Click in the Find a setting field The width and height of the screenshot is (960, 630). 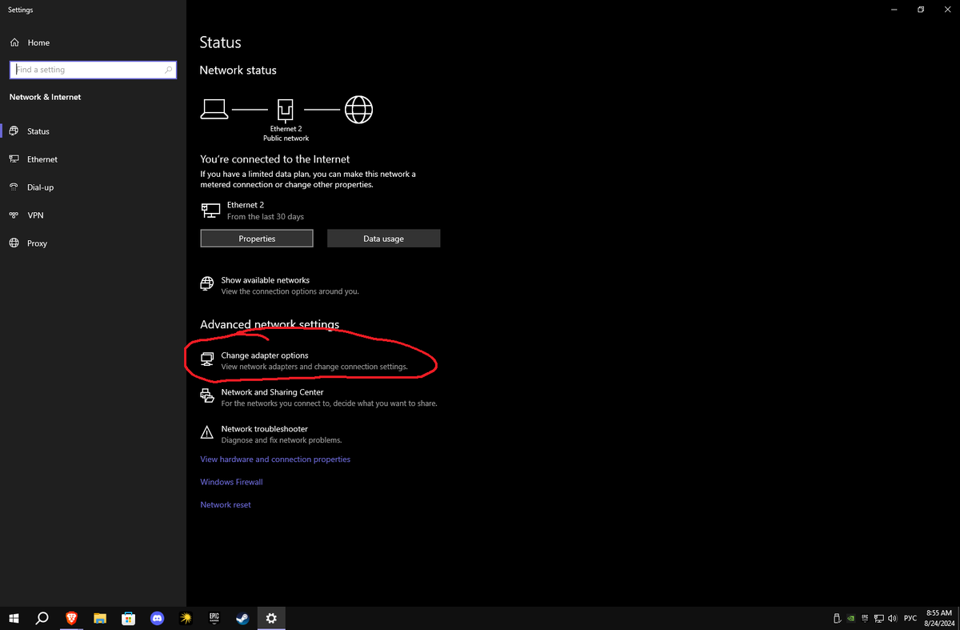point(92,70)
